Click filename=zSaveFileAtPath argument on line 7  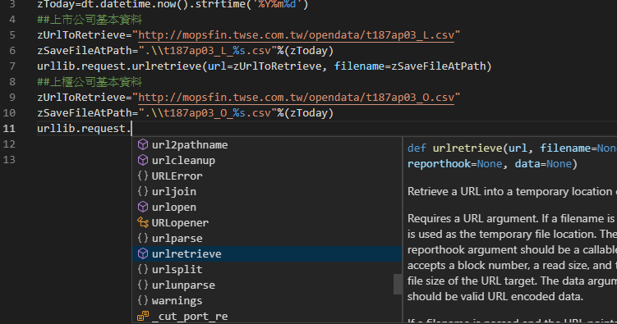[x=410, y=66]
